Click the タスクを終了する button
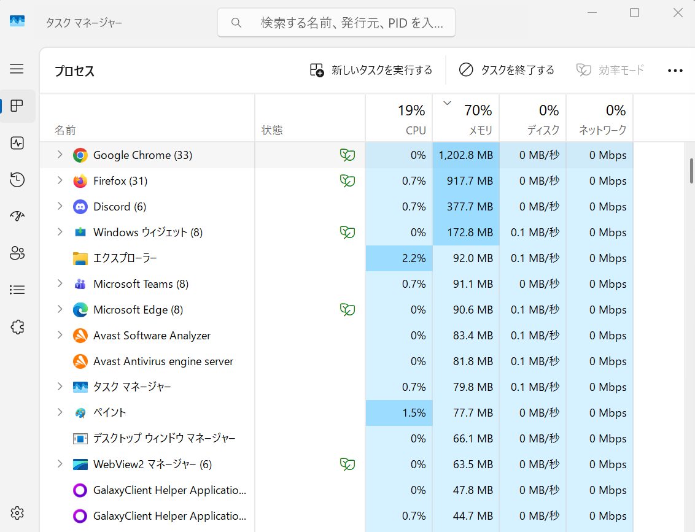The image size is (695, 532). pyautogui.click(x=507, y=70)
